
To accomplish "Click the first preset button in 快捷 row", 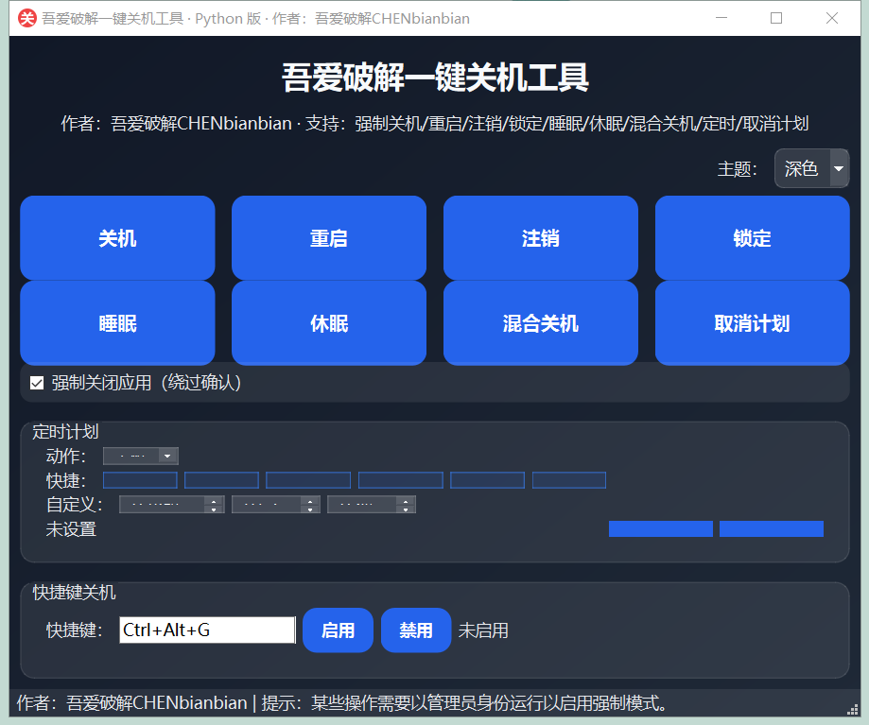I will click(x=140, y=480).
